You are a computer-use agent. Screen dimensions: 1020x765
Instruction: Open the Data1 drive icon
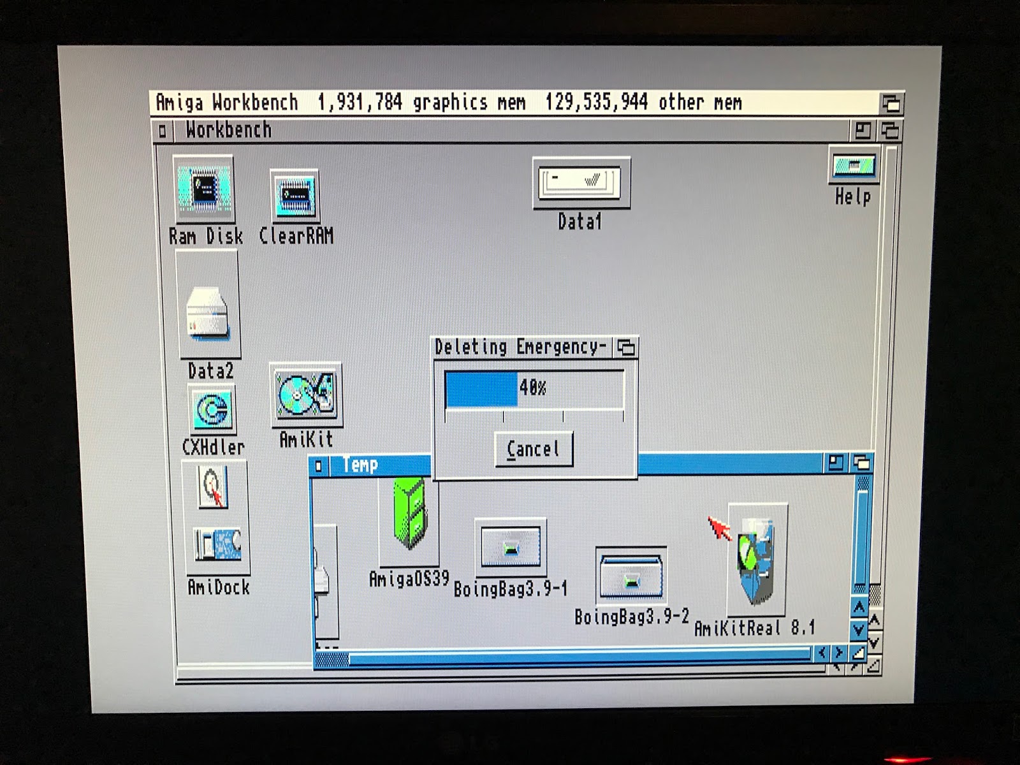tap(581, 183)
